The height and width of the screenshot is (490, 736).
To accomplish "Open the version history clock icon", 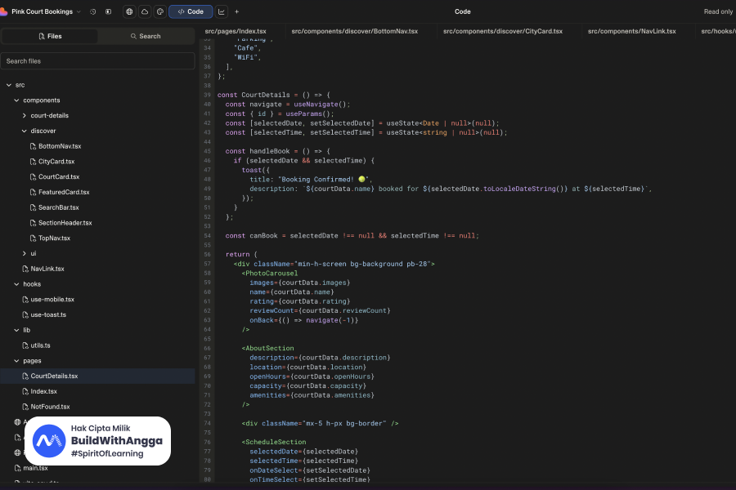I will [92, 12].
